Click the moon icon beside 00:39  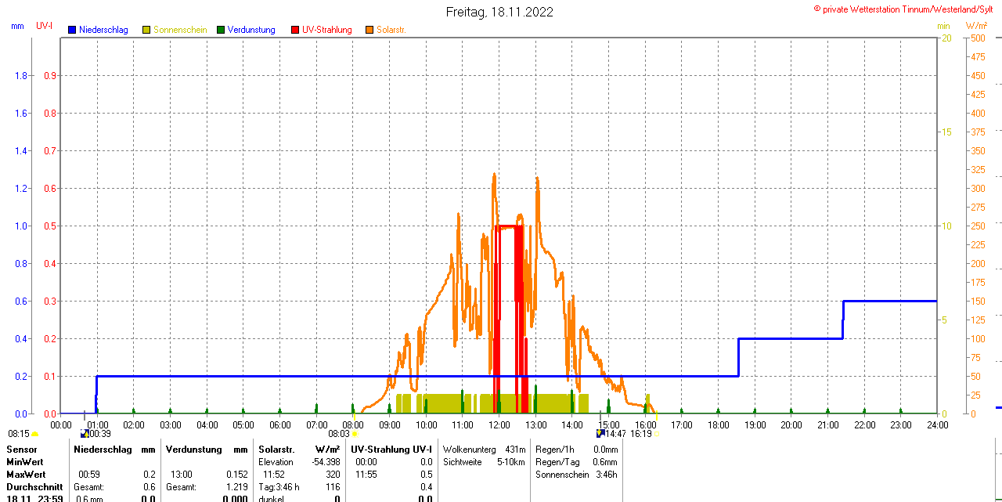pos(85,433)
